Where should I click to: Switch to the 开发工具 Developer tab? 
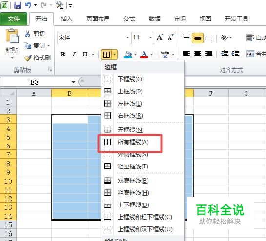click(x=237, y=19)
